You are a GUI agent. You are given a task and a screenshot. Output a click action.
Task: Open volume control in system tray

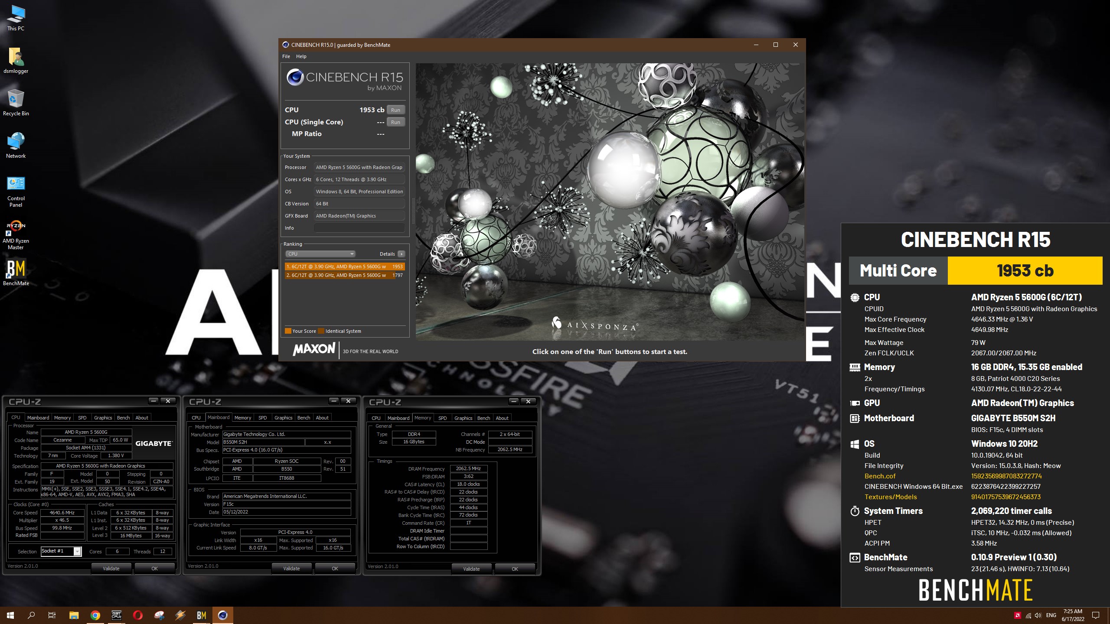click(x=1038, y=615)
